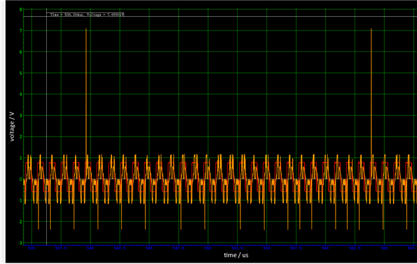Click the '555' time axis tick label
417x264 pixels.
coord(266,248)
